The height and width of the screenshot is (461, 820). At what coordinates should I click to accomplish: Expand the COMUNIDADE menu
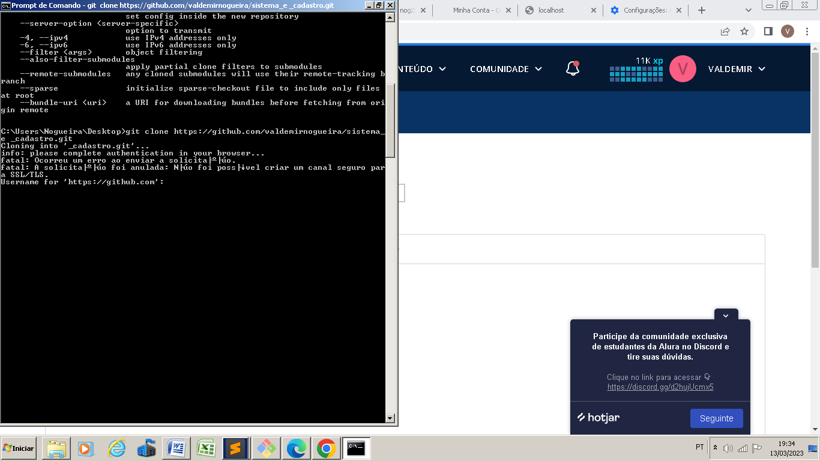pyautogui.click(x=506, y=69)
